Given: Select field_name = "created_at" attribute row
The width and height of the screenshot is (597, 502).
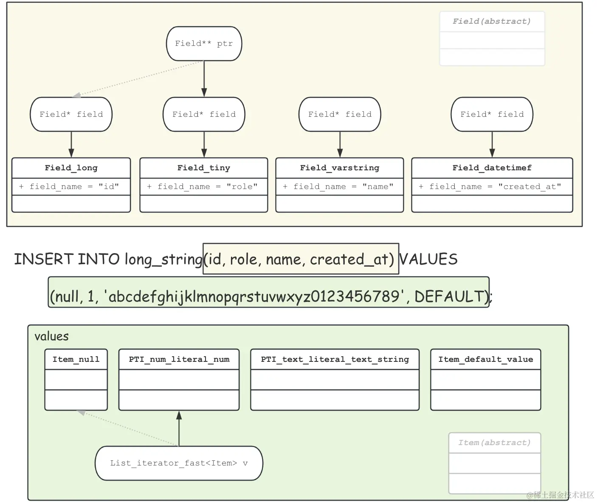Looking at the screenshot, I should coord(491,186).
